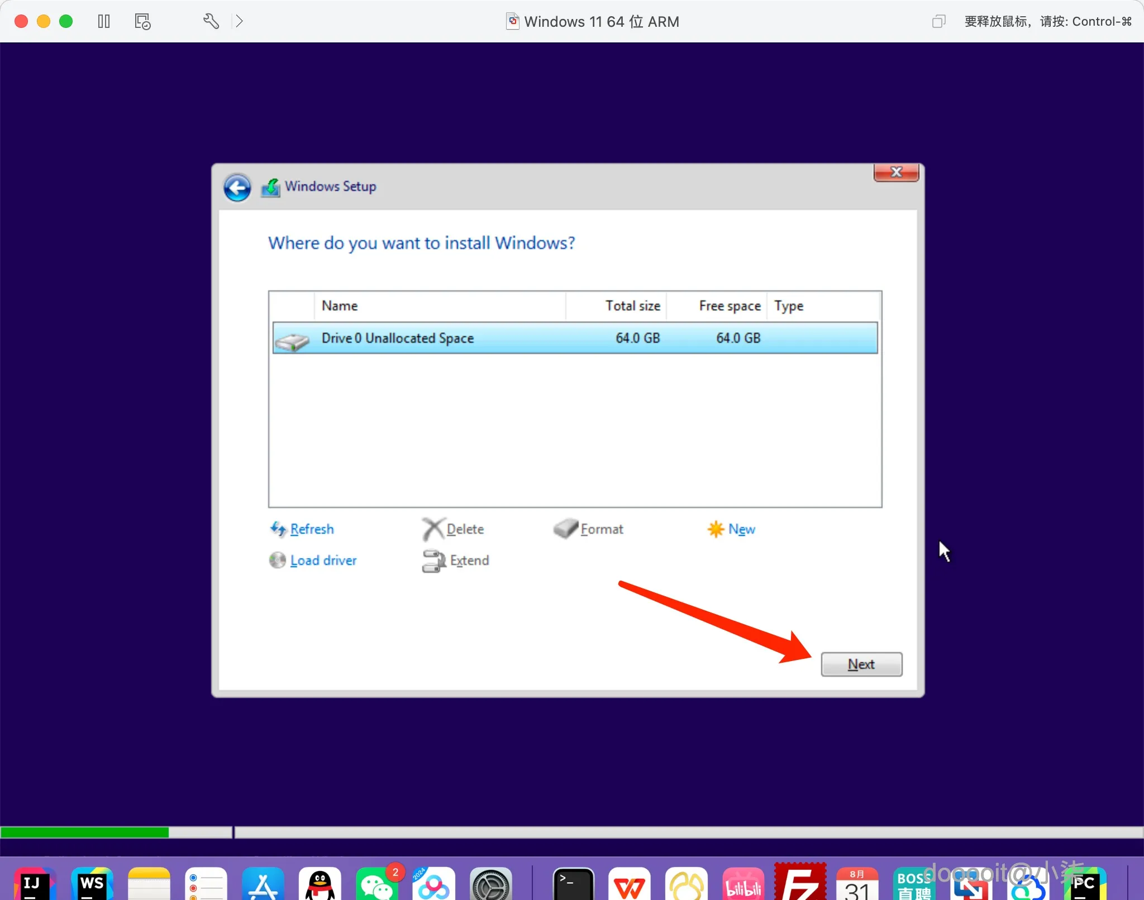This screenshot has height=900, width=1144.
Task: Click New to create a partition
Action: click(741, 529)
